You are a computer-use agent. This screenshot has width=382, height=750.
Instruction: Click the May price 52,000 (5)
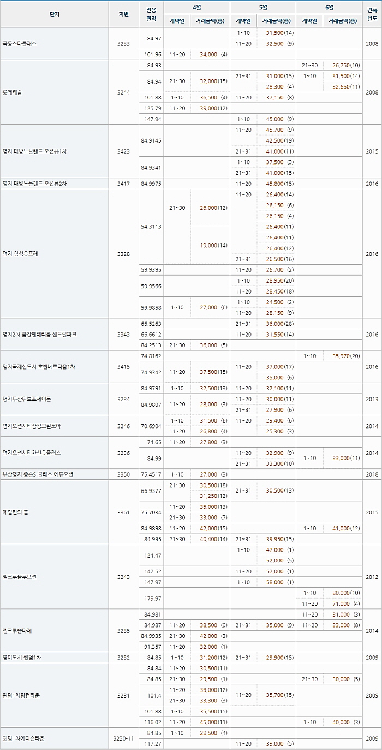tap(280, 561)
